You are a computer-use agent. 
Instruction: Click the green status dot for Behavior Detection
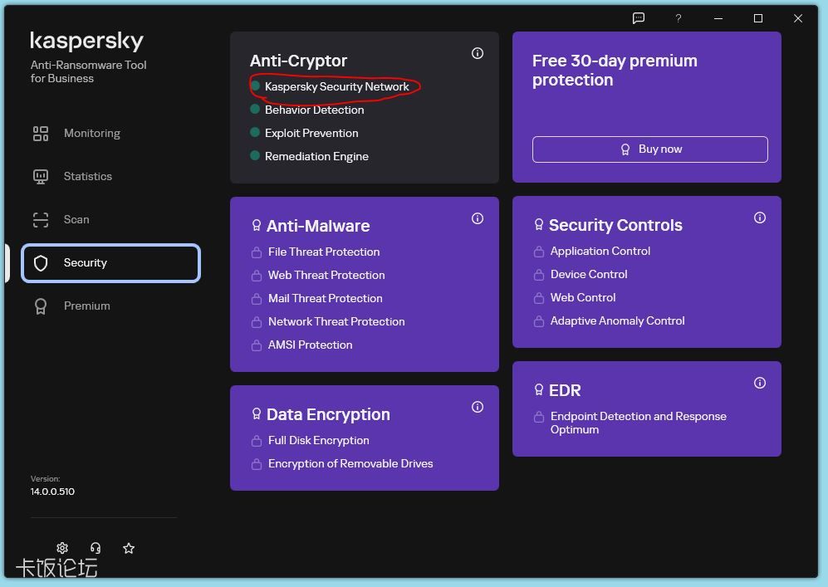[x=255, y=110]
